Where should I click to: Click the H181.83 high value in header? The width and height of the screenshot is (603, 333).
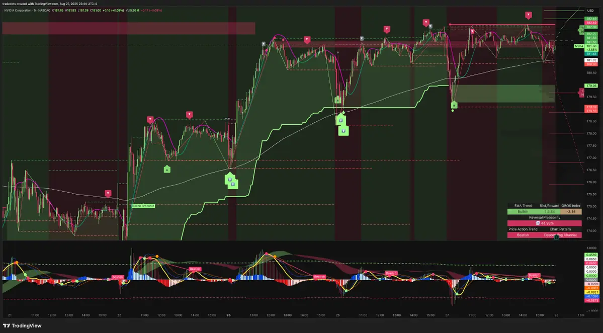click(71, 11)
